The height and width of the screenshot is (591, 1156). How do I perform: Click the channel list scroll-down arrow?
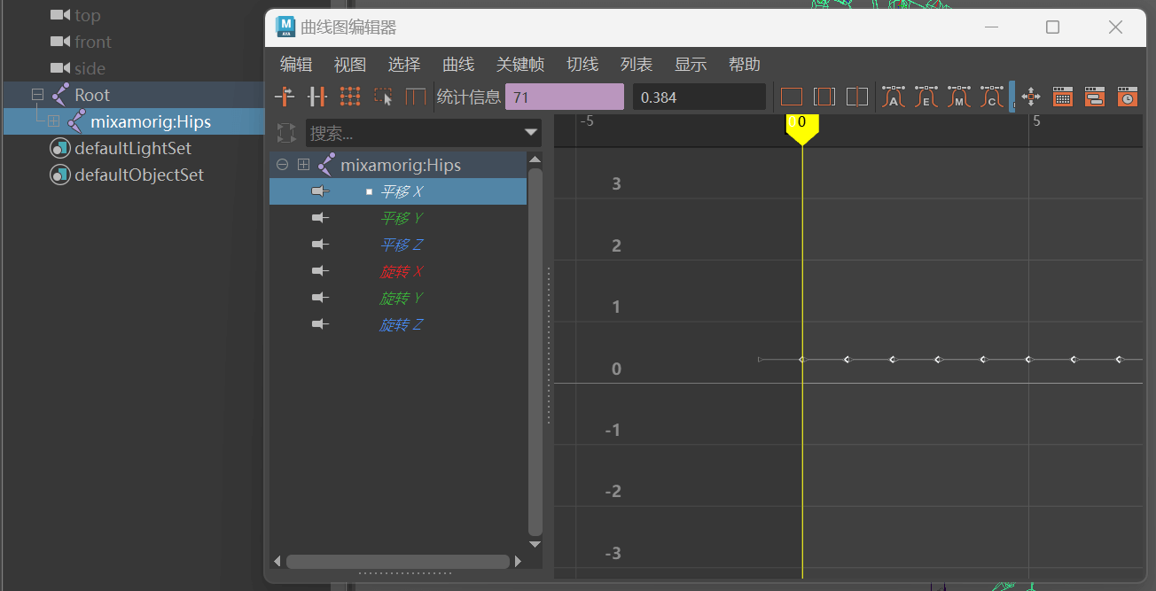[x=535, y=543]
